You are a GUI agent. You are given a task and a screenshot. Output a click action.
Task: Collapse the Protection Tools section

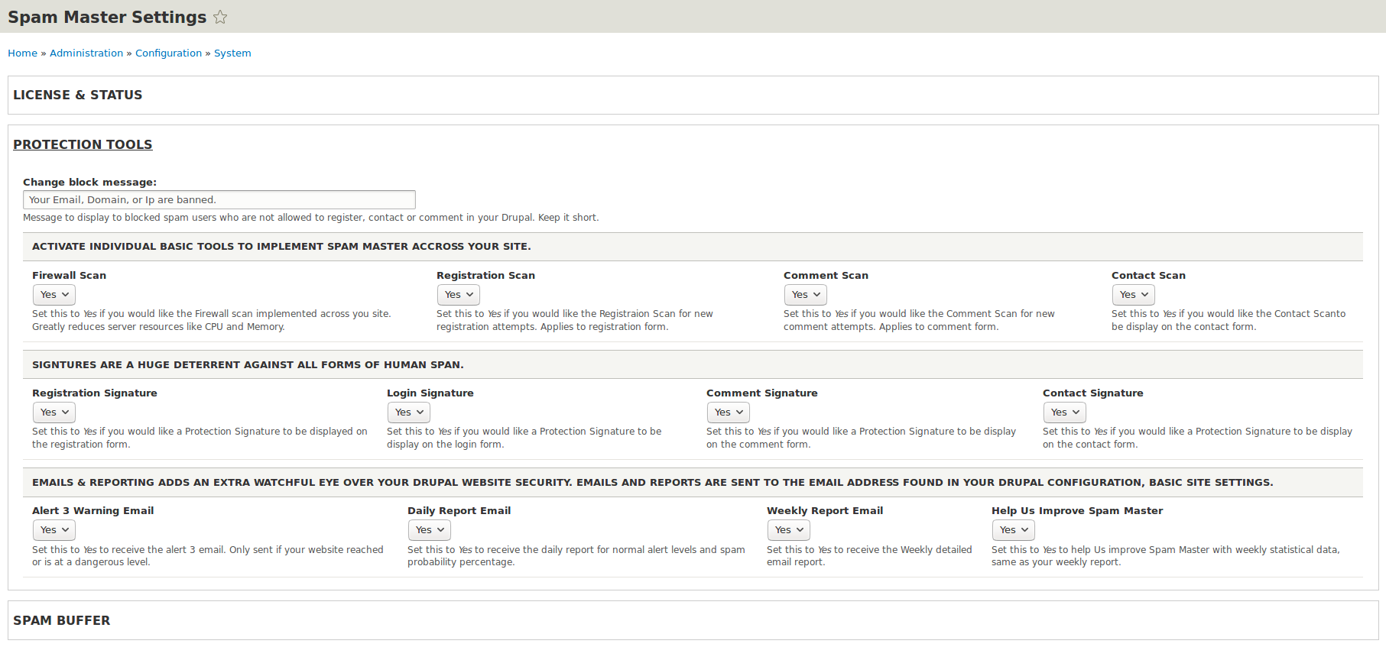83,144
